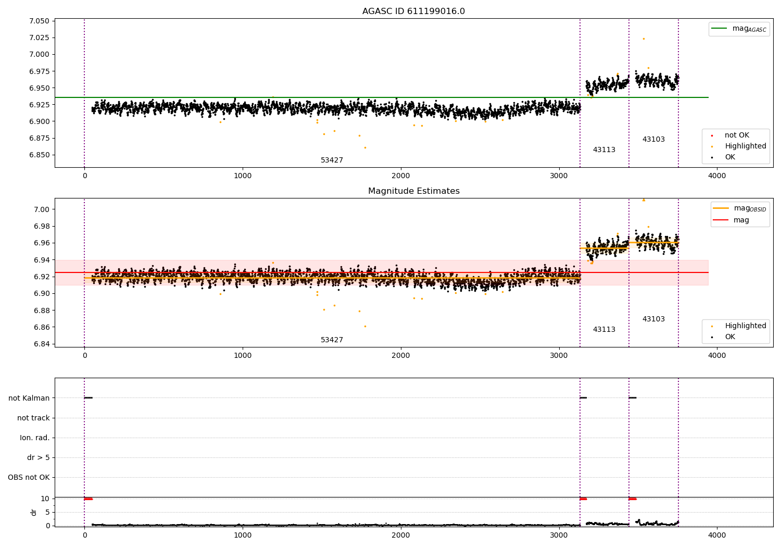Pick x-axis tick 3000 in the dr plot

tap(559, 536)
